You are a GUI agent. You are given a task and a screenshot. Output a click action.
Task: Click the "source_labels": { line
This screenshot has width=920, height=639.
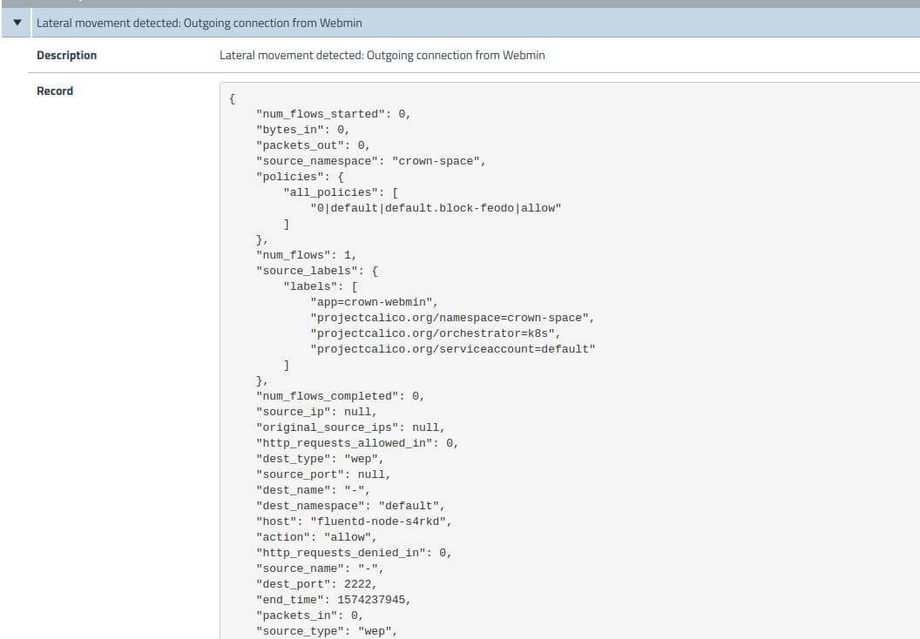317,271
